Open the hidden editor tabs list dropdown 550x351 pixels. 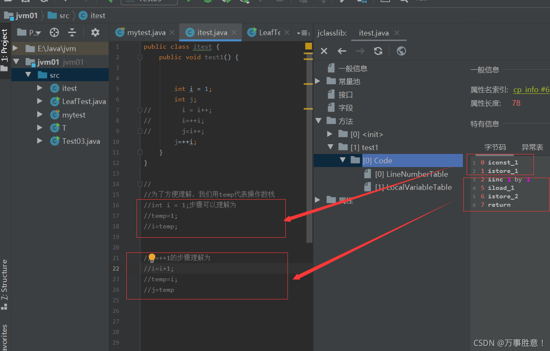(304, 33)
